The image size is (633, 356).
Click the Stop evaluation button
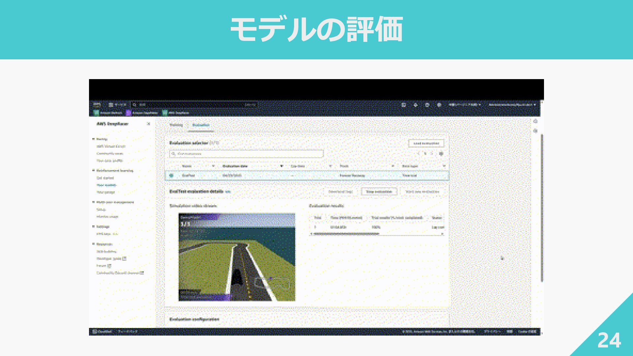click(x=379, y=192)
